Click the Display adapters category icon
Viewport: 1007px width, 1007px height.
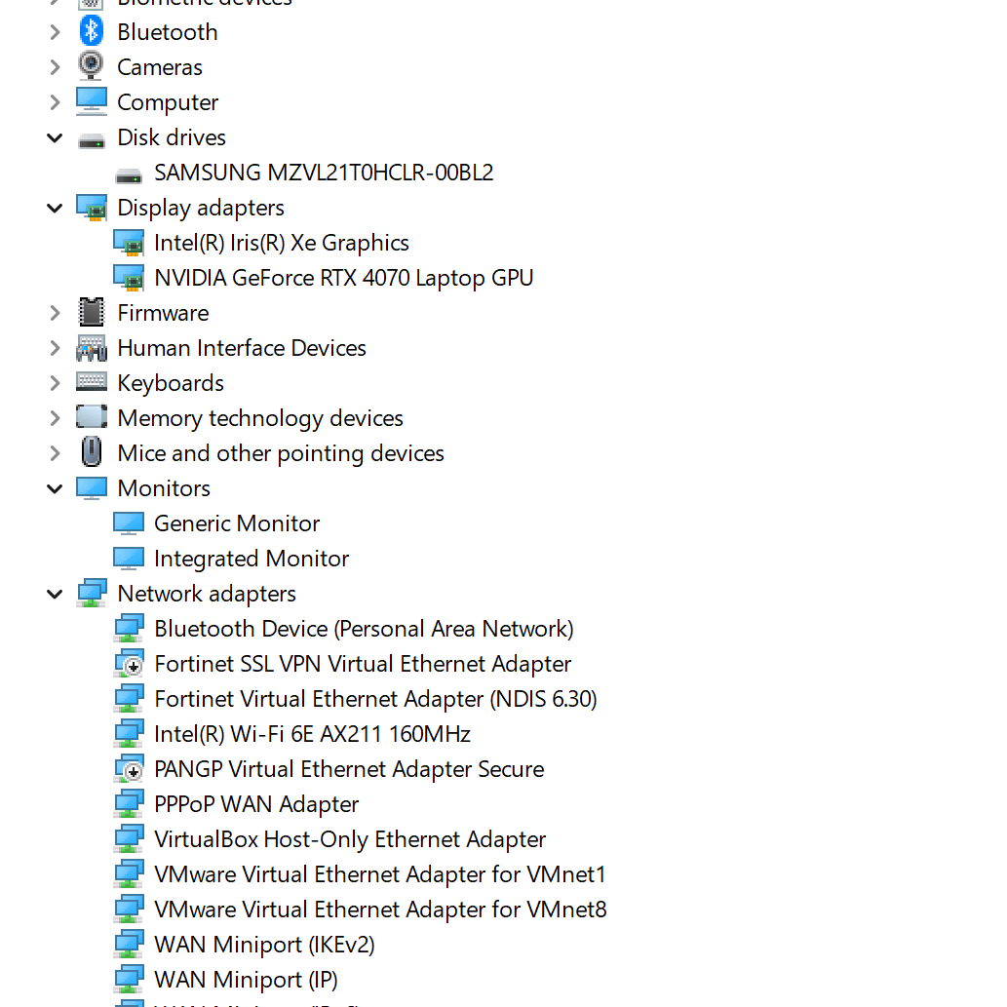click(92, 208)
